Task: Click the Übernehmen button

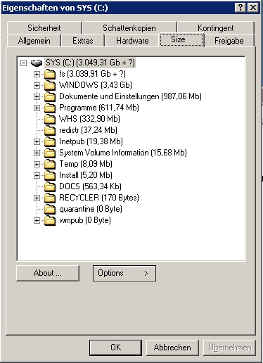Action: [229, 348]
